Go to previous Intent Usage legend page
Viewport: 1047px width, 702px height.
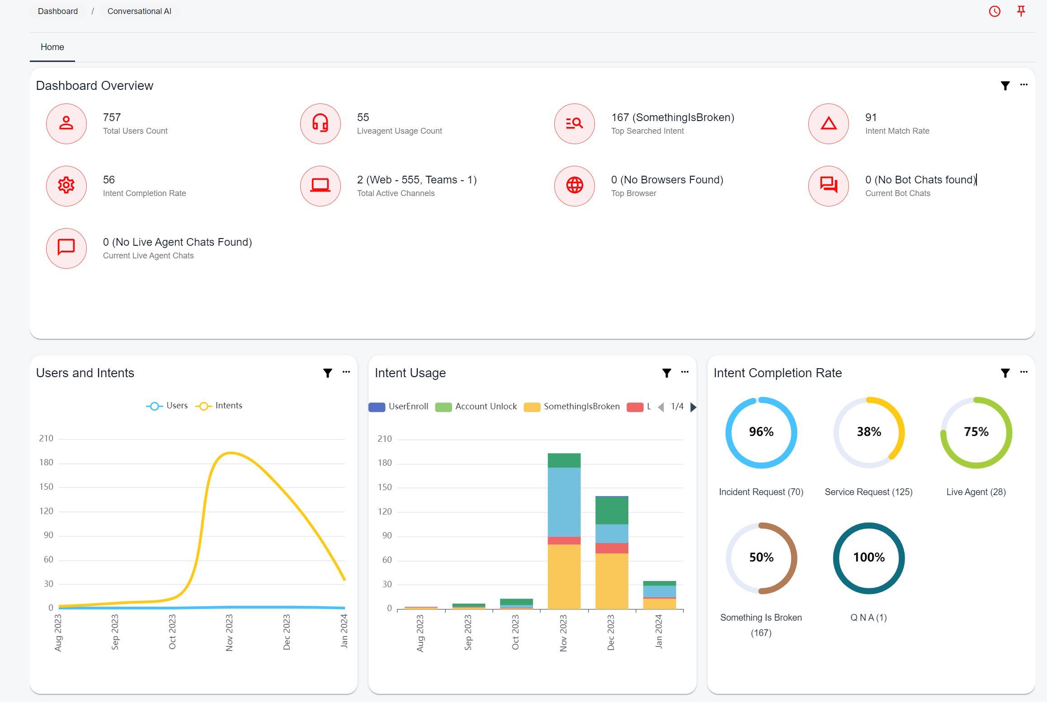[661, 407]
